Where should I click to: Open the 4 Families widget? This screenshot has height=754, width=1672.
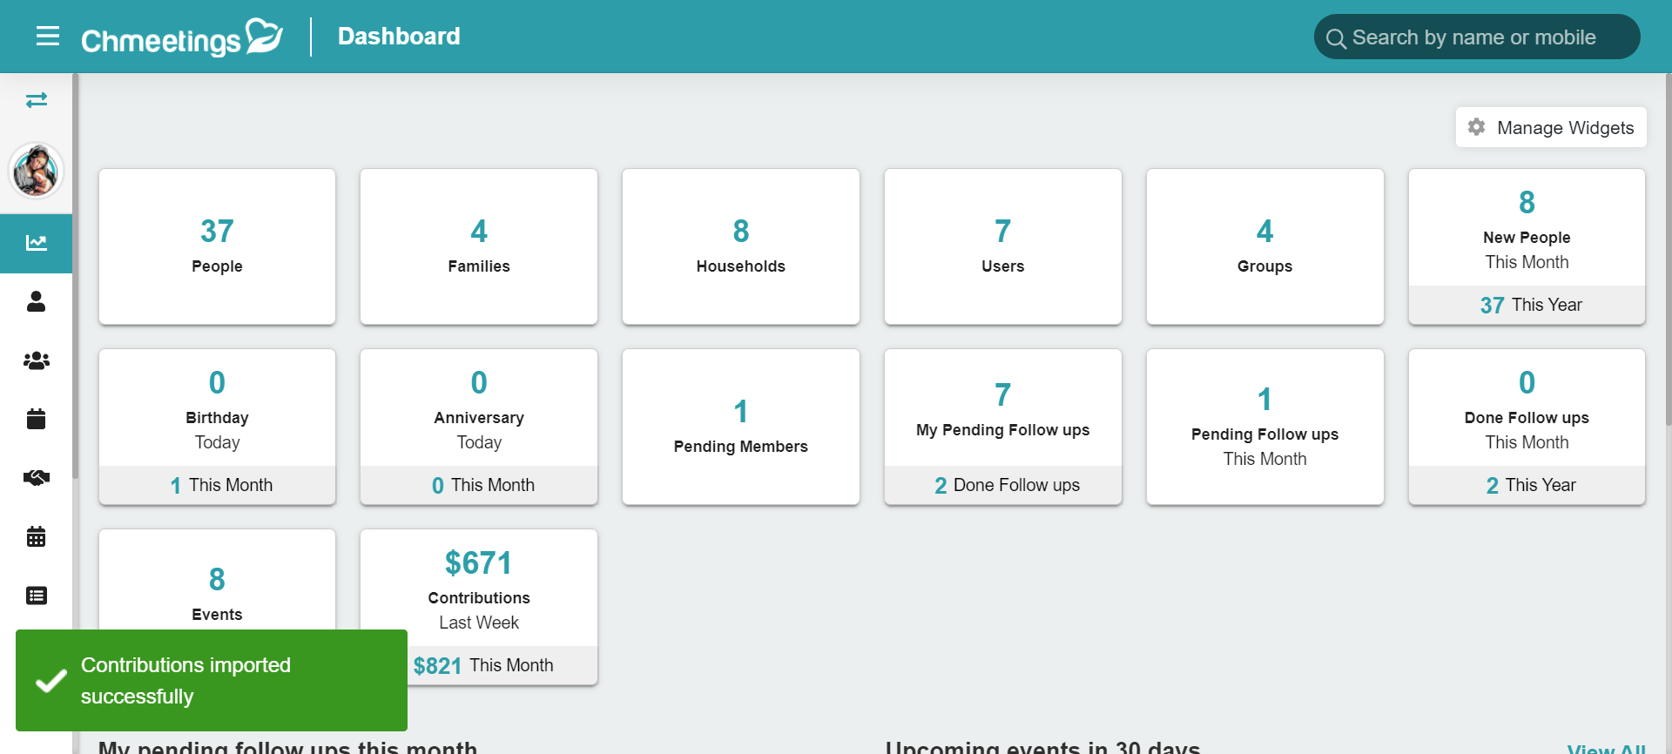(479, 246)
